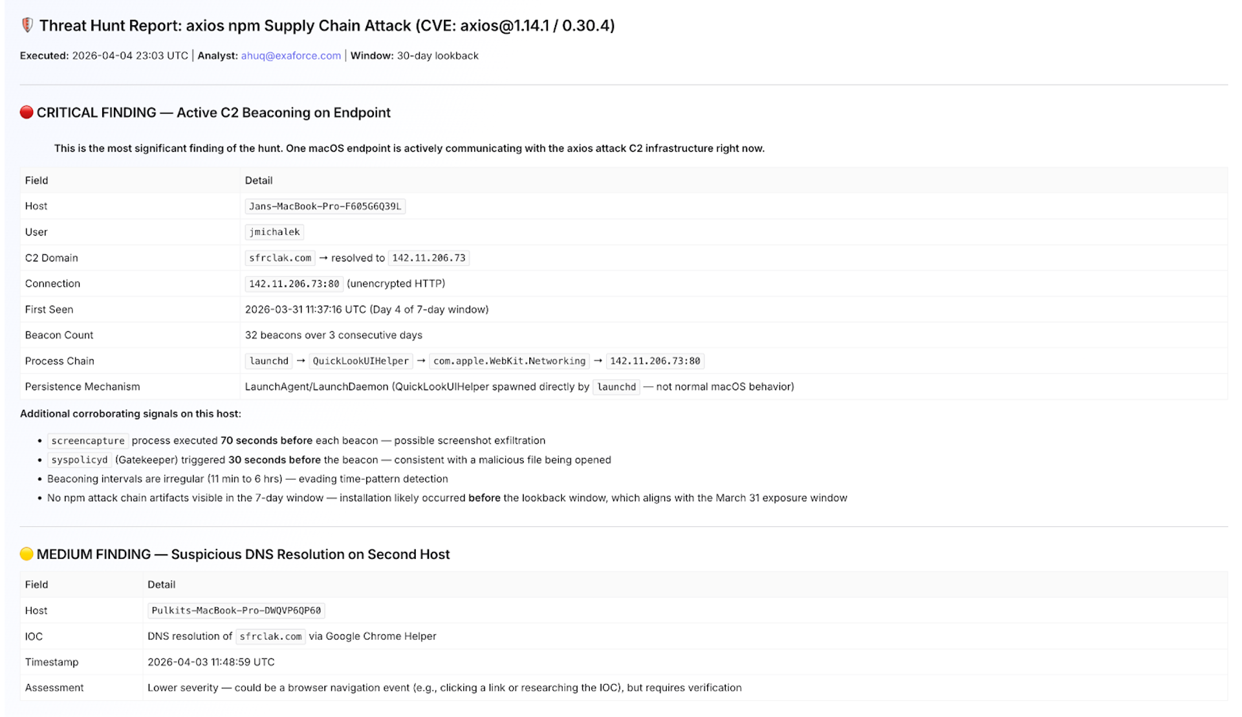Click the syspolicyd Gatekeeper tag

(x=80, y=460)
